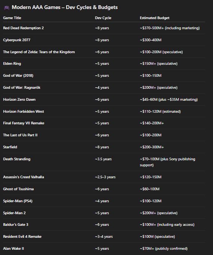
Task: Click 'The Legend of Zelda: Tears of the Kingdom'
Action: [x=39, y=52]
